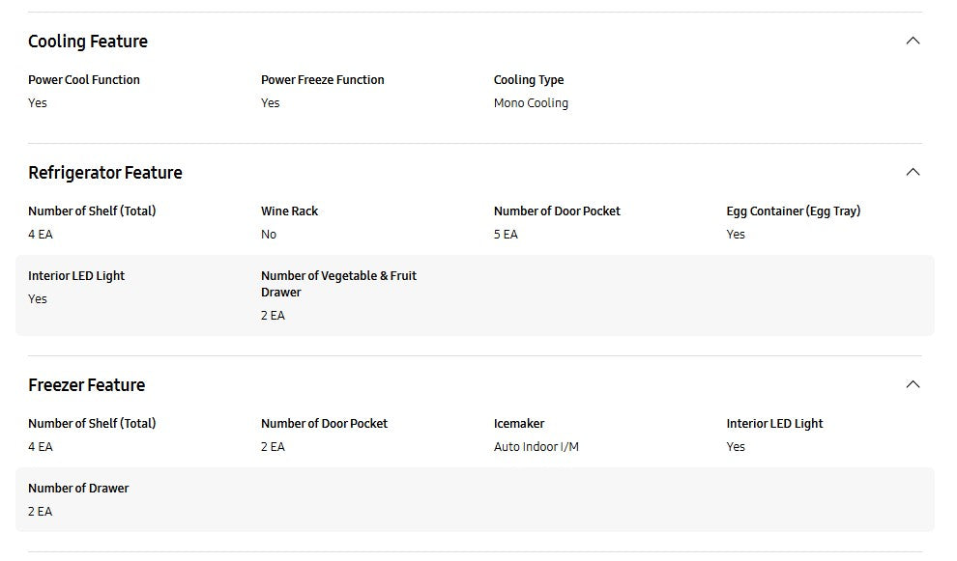Select the Power Freeze Function label

pos(323,80)
